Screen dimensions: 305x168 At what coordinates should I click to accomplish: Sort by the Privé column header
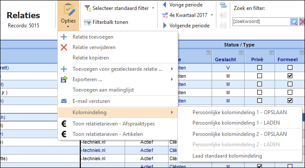(x=257, y=59)
